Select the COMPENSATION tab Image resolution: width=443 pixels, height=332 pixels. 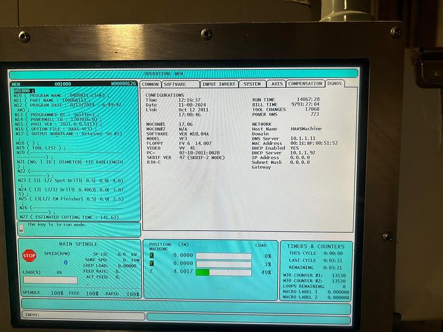[x=305, y=83]
